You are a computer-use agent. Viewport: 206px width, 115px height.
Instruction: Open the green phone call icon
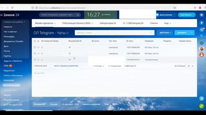click(201, 106)
